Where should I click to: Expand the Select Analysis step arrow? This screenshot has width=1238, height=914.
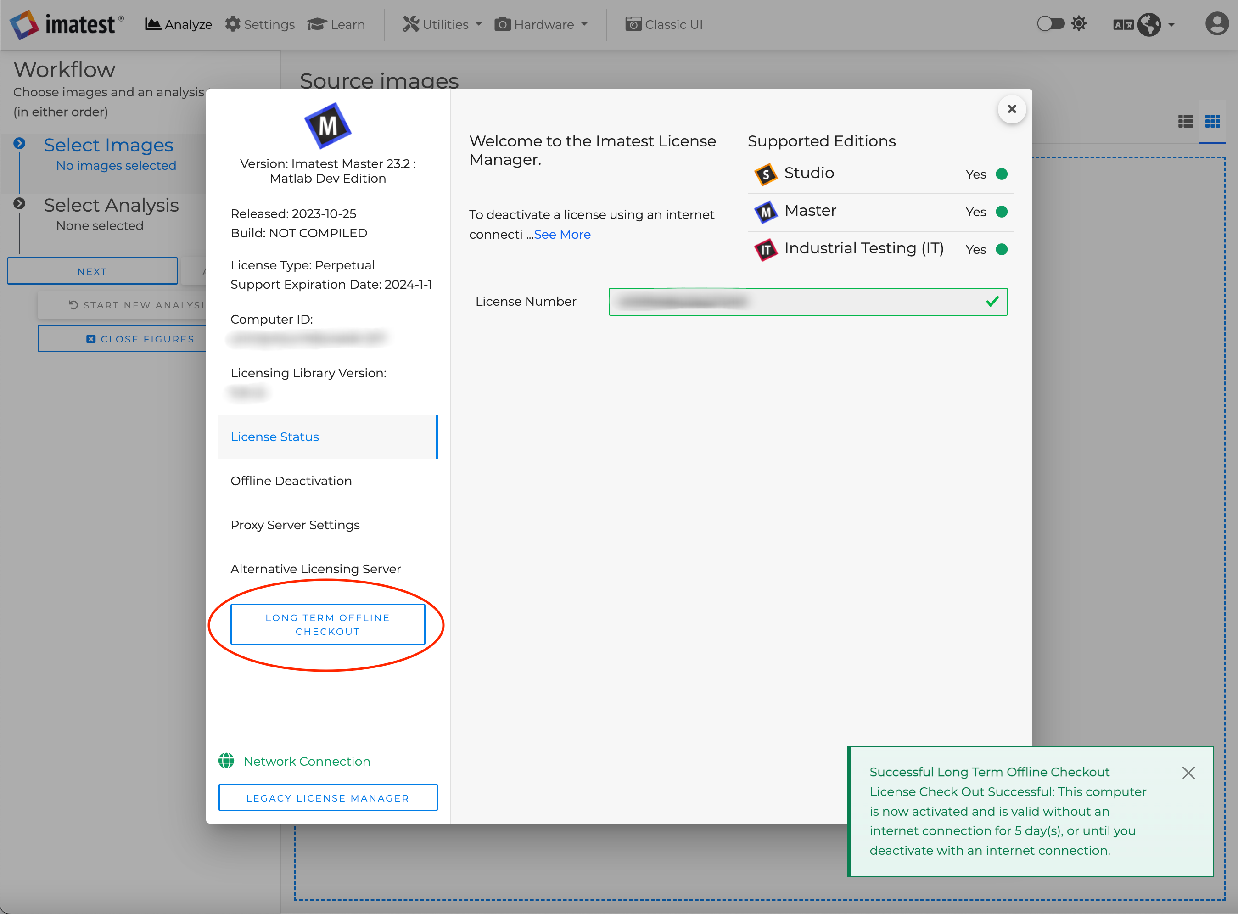pos(19,204)
